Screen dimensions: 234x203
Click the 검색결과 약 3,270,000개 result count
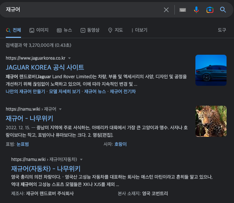pyautogui.click(x=39, y=45)
